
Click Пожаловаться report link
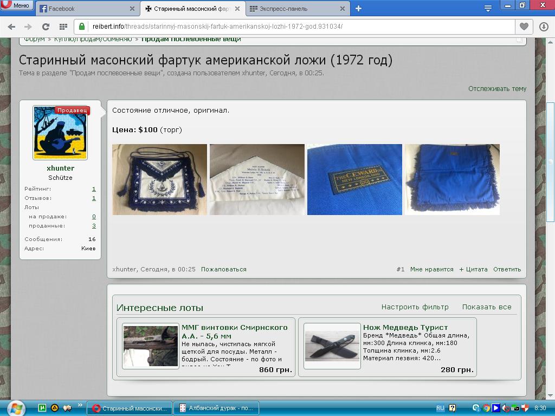pos(224,269)
